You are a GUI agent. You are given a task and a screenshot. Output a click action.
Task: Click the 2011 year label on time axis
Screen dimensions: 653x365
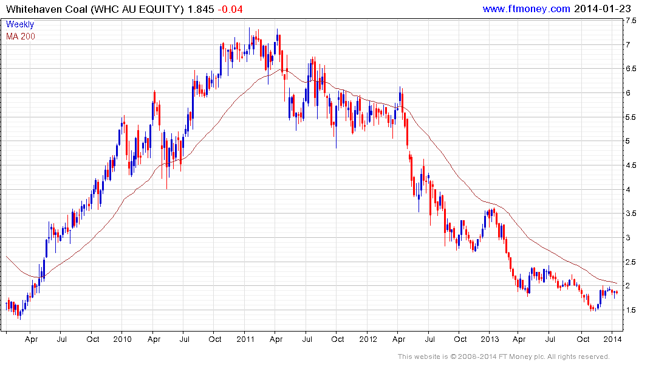click(x=245, y=339)
